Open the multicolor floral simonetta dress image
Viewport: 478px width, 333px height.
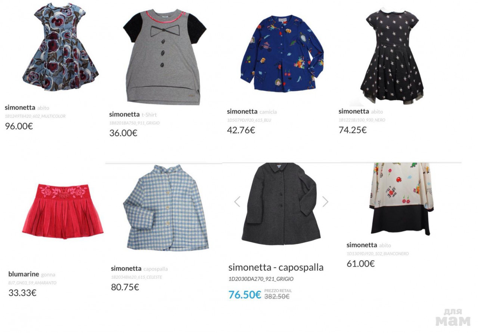[x=60, y=47]
